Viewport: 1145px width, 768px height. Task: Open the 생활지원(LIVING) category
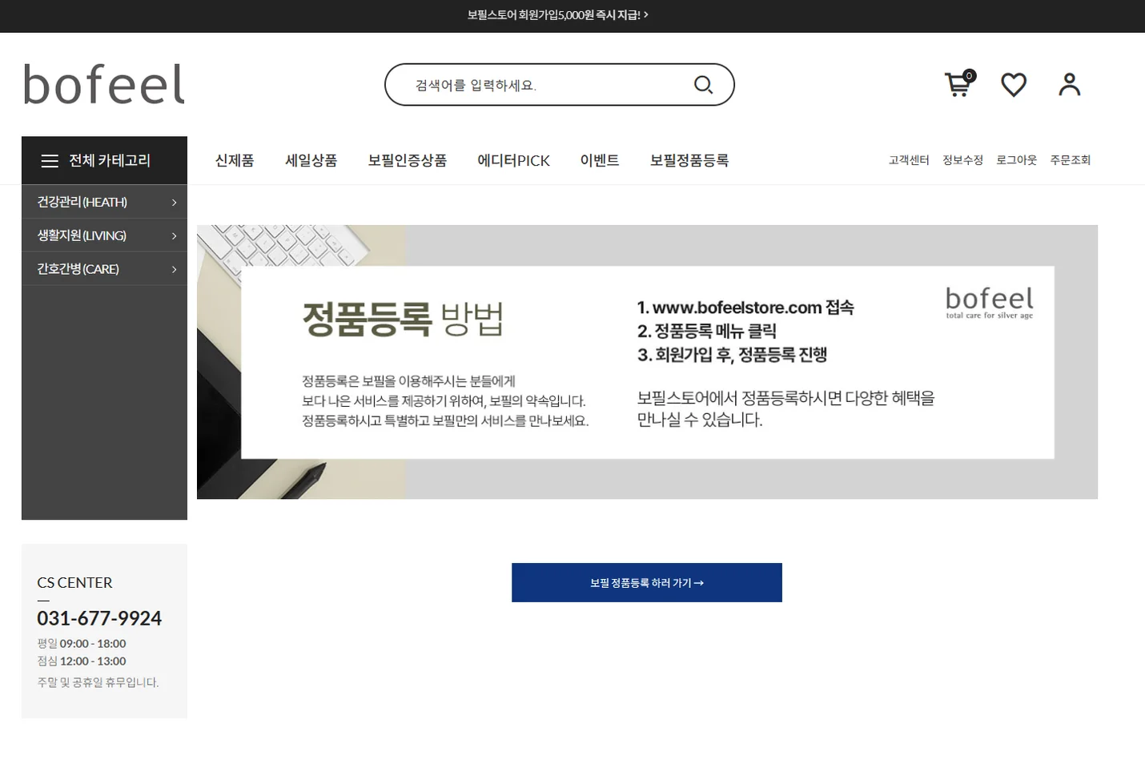(104, 235)
